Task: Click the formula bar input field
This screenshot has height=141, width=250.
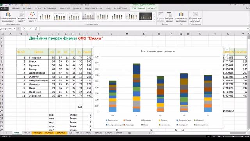Action: click(x=143, y=29)
